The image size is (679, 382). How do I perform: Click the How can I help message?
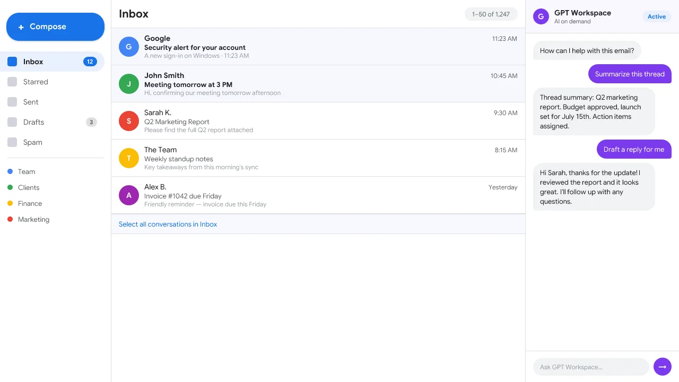(587, 51)
